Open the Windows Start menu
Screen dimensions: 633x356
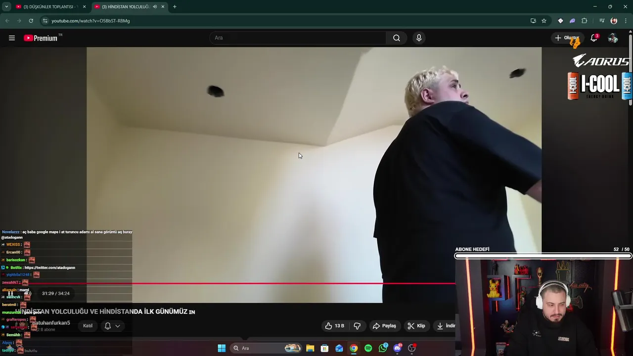coord(222,348)
